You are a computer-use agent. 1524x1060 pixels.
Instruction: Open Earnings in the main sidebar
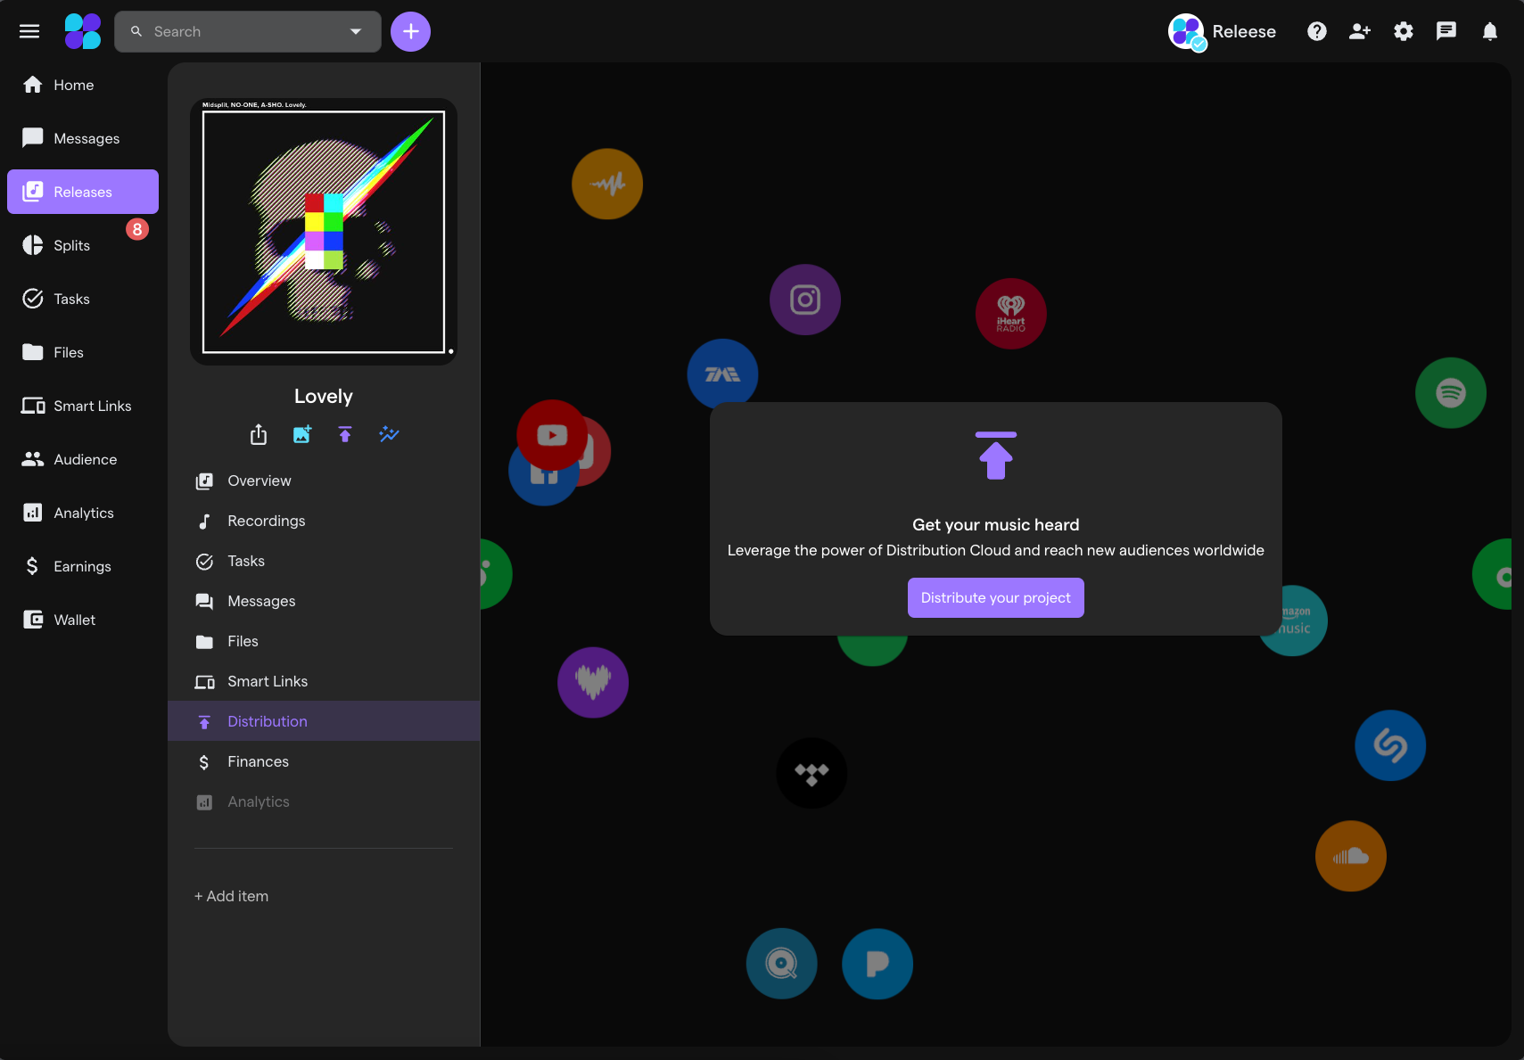point(83,566)
